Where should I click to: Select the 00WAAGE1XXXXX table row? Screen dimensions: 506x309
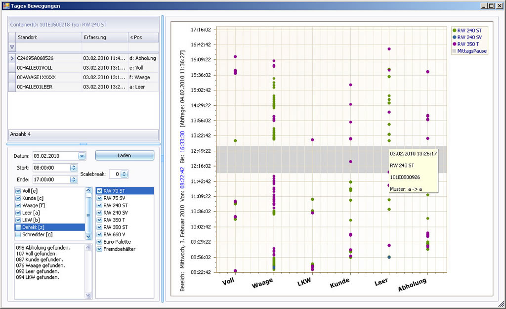(x=36, y=78)
